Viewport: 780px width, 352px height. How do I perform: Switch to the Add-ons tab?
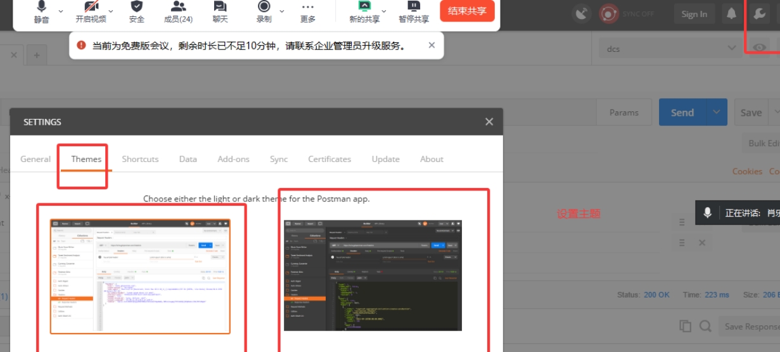[x=233, y=159]
